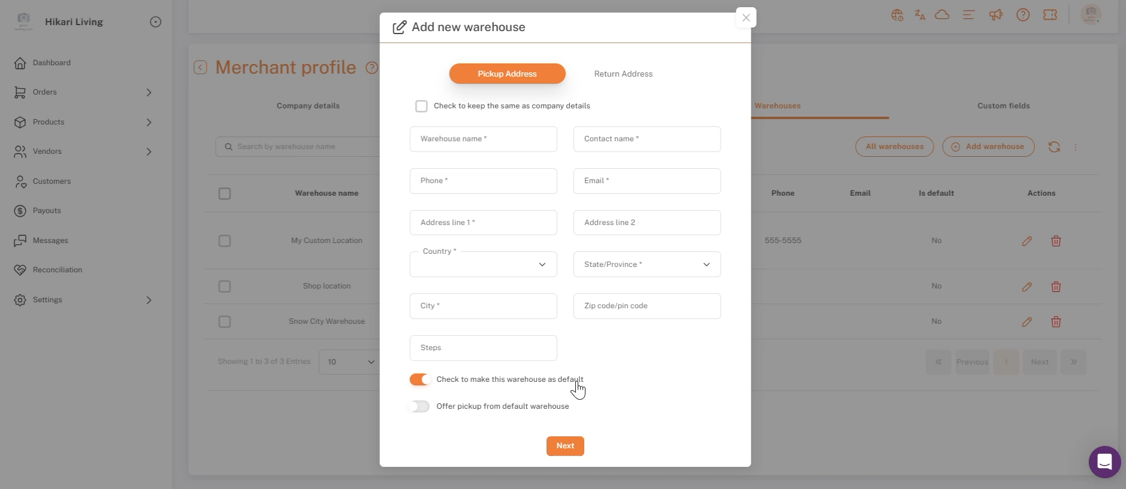The height and width of the screenshot is (489, 1126).
Task: Click the edit pencil for Snow City Warehouse
Action: pyautogui.click(x=1027, y=322)
